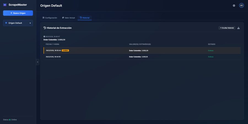Click the status dot beside Origen Default
Image resolution: width=248 pixels, height=124 pixels.
pyautogui.click(x=30, y=23)
